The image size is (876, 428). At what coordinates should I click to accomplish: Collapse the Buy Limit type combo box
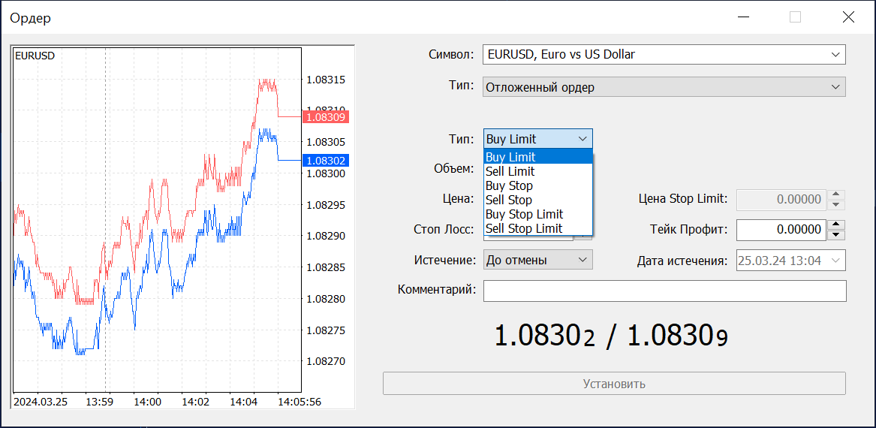(x=538, y=139)
